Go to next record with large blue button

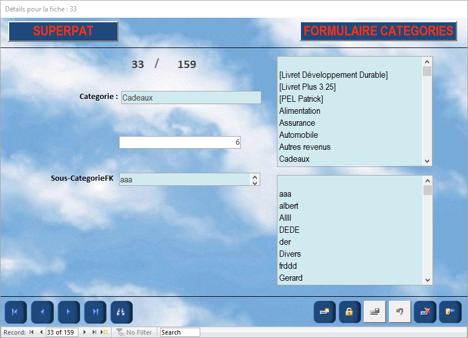69,312
